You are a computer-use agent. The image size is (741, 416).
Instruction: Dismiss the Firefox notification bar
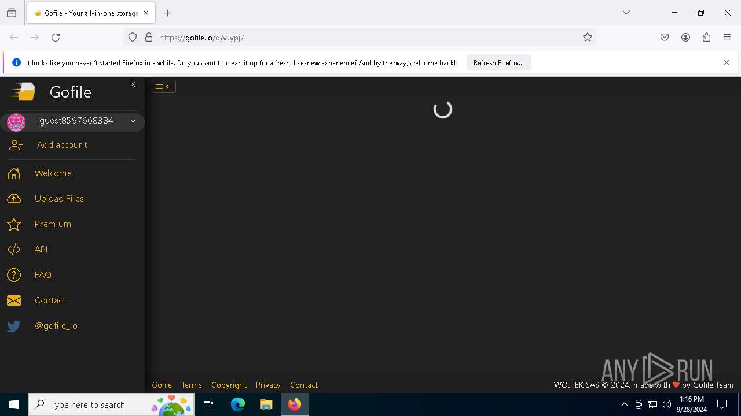pyautogui.click(x=727, y=62)
